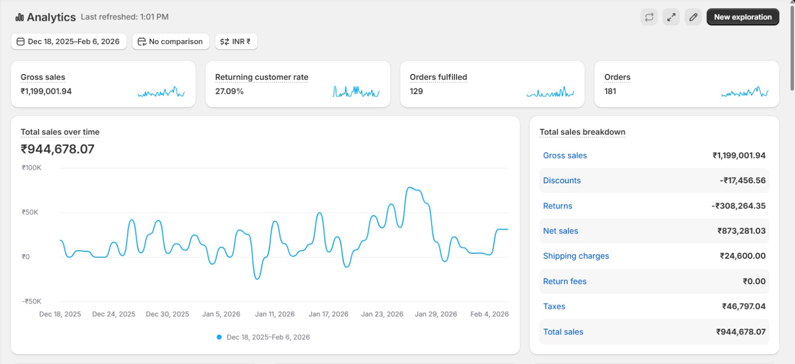The image size is (795, 364).
Task: Open the Returns breakdown link
Action: pos(557,206)
